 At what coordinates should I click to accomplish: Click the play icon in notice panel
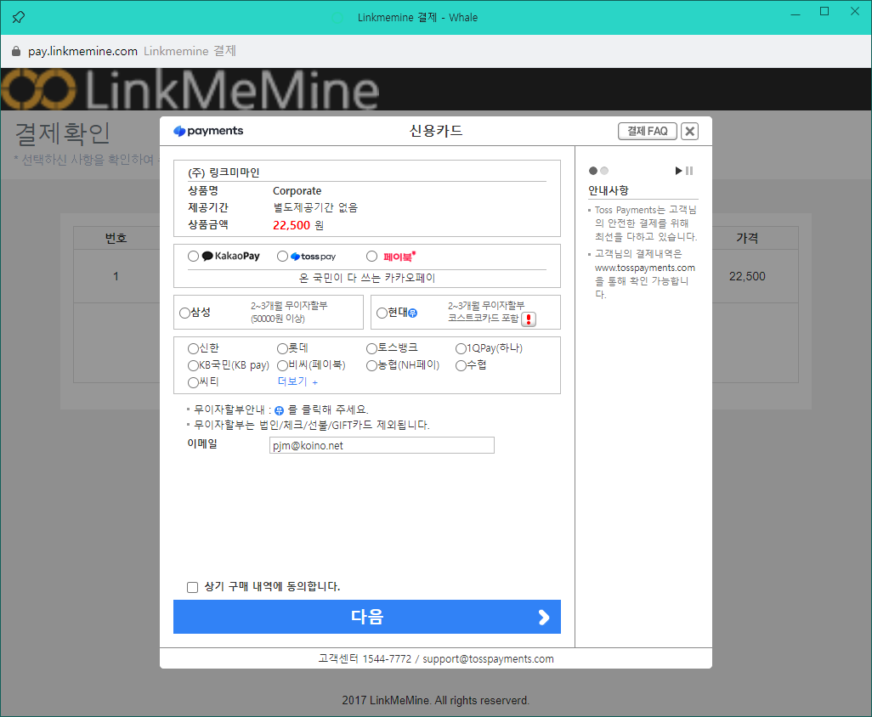678,171
